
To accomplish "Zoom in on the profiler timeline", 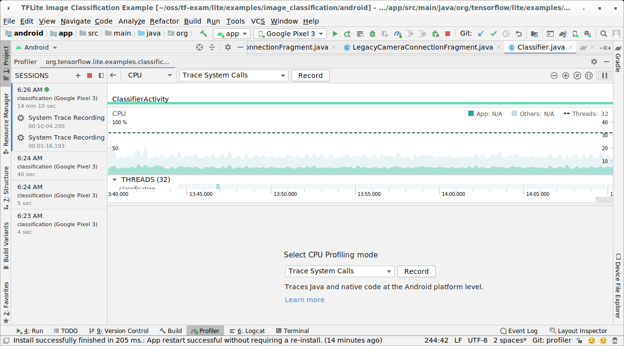I will coord(566,76).
